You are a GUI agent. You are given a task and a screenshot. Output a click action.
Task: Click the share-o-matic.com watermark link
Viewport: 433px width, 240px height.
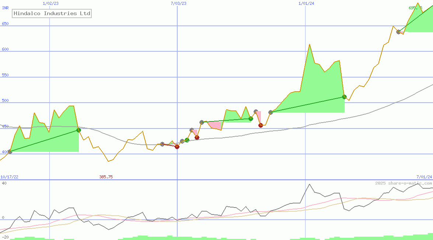(404, 183)
